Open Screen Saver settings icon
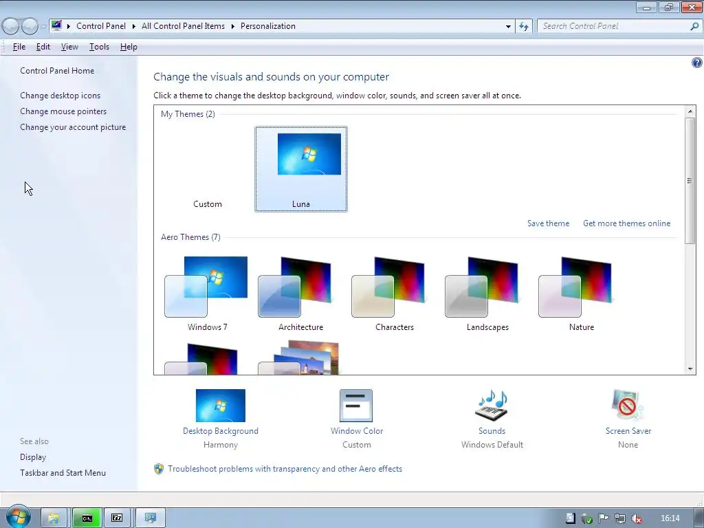This screenshot has width=704, height=528. 628,406
